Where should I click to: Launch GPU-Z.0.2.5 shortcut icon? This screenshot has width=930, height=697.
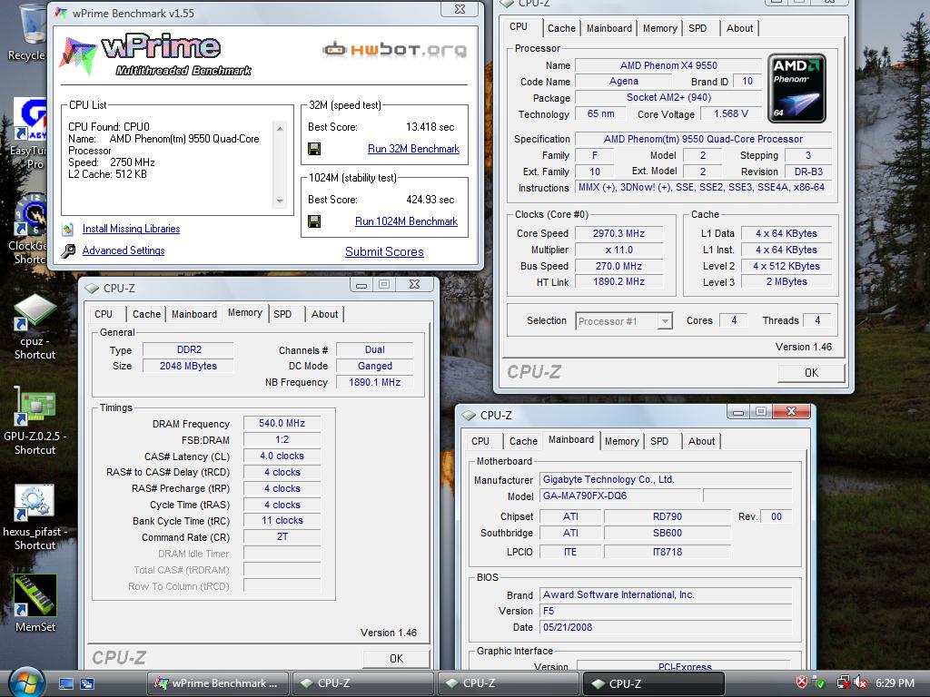coord(35,407)
